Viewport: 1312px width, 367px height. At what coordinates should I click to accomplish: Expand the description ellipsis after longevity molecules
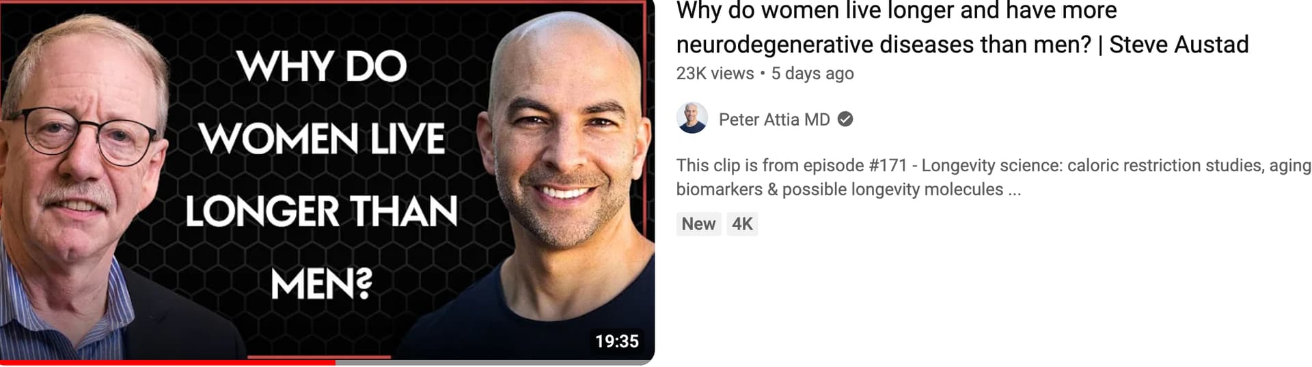1015,190
